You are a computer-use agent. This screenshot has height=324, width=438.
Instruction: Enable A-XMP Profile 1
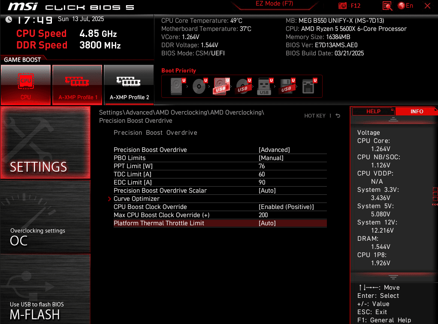(x=77, y=85)
